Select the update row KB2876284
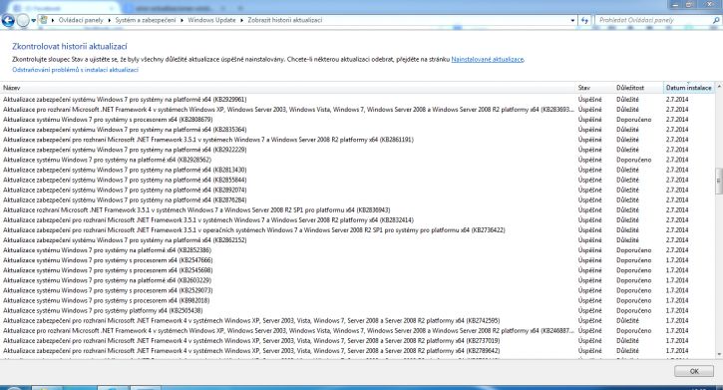Image resolution: width=723 pixels, height=390 pixels. click(x=357, y=200)
